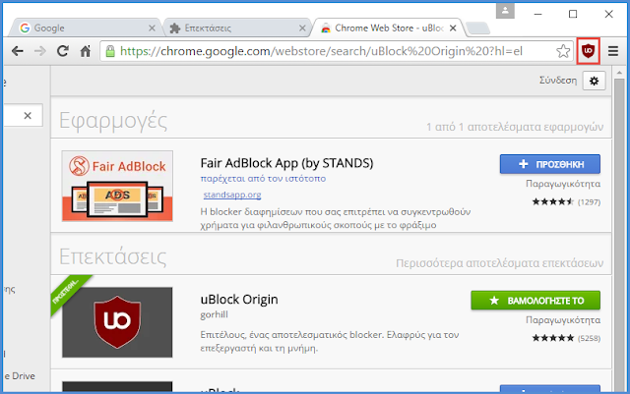Click the forward navigation arrow

pyautogui.click(x=39, y=51)
